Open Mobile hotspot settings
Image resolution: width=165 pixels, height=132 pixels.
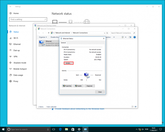(x=20, y=69)
